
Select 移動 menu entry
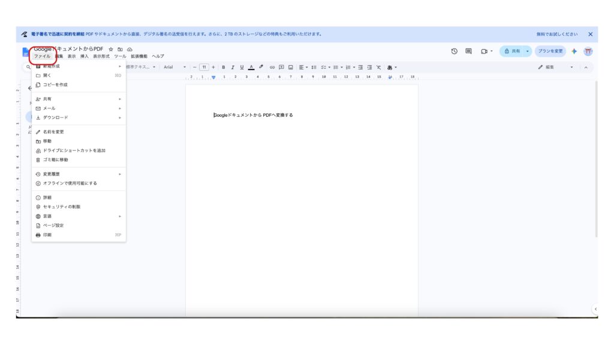coord(79,141)
